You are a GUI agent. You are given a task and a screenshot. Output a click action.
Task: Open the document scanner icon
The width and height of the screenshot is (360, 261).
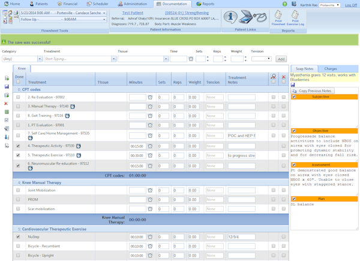tap(245, 17)
